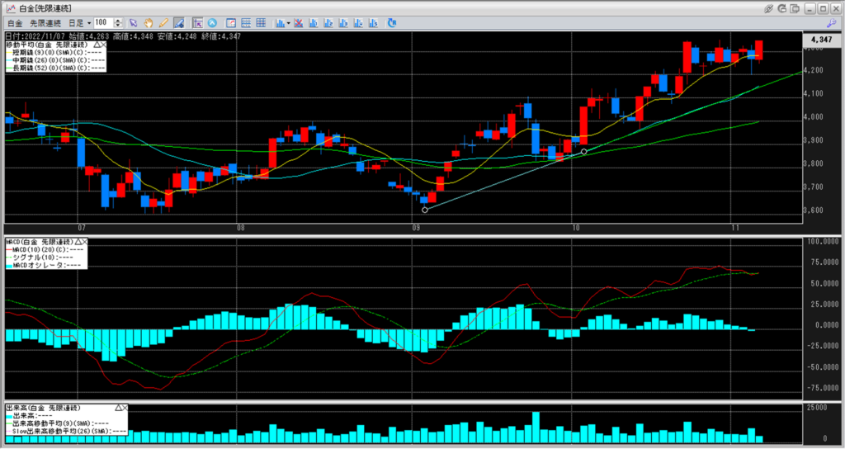Collapse the 移動平均 legend with triangle
The image size is (845, 449).
pyautogui.click(x=96, y=45)
